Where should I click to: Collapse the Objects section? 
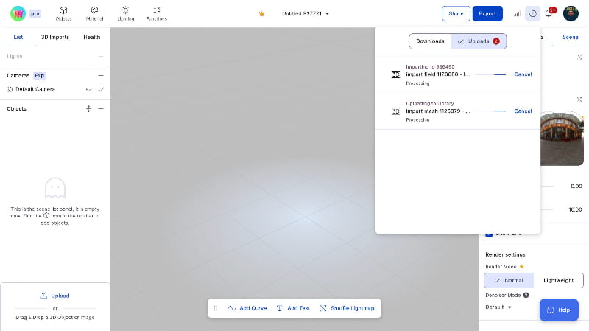pos(101,108)
